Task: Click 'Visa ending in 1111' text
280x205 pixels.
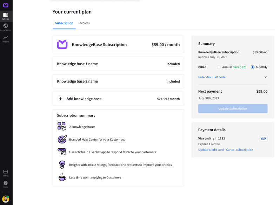Action: (x=212, y=139)
